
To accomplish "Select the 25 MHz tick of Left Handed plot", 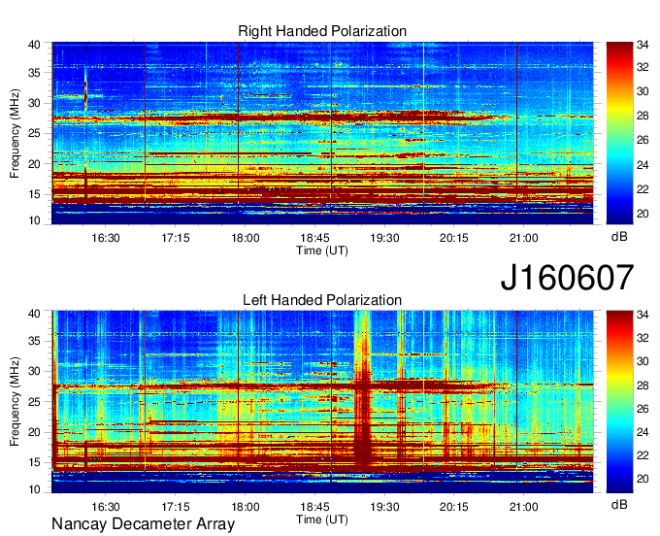I will click(35, 402).
